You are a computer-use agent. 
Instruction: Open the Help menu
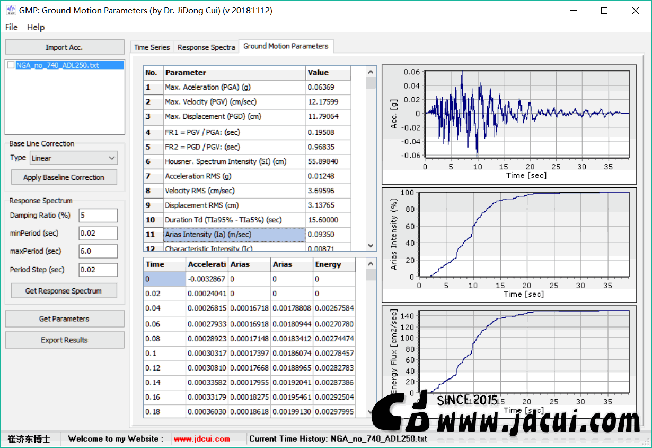pyautogui.click(x=36, y=27)
